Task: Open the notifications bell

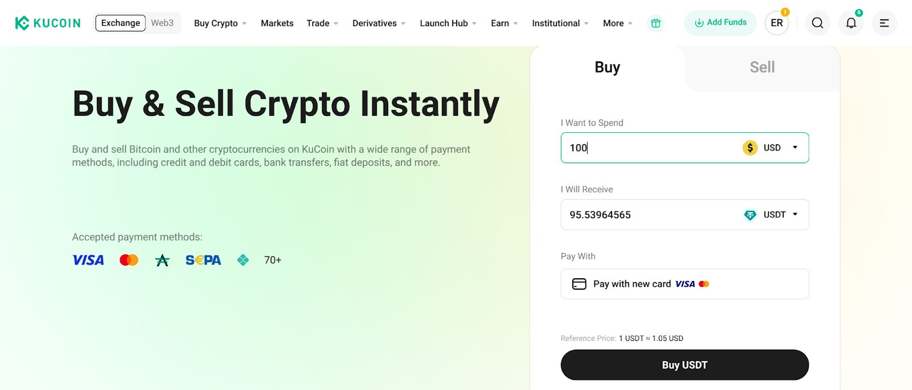Action: click(850, 23)
